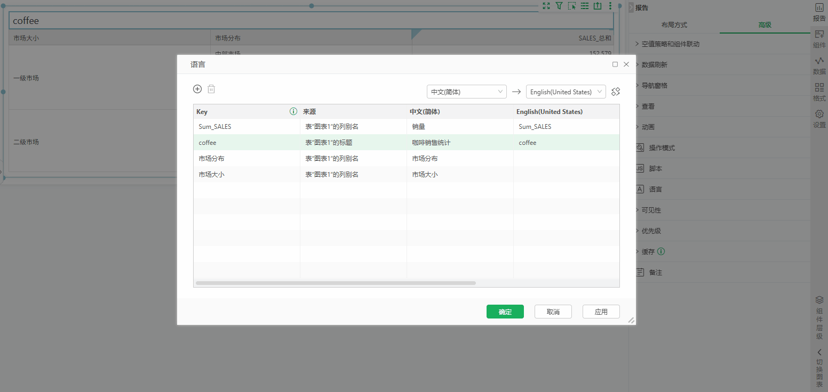Viewport: 828px width, 392px height.
Task: Click the auto-translate icon beside English dropdown
Action: tap(616, 92)
